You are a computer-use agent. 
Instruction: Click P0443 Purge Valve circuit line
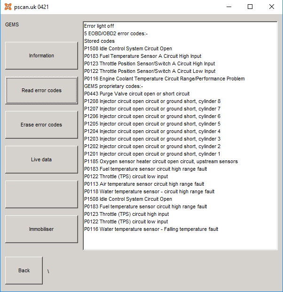point(137,94)
